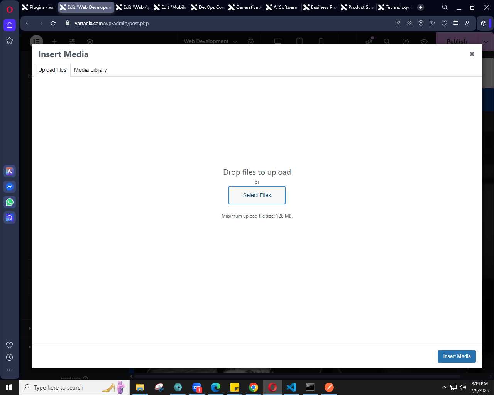Screen dimensions: 494x395
Task: Open the history clock icon
Action: click(10, 358)
